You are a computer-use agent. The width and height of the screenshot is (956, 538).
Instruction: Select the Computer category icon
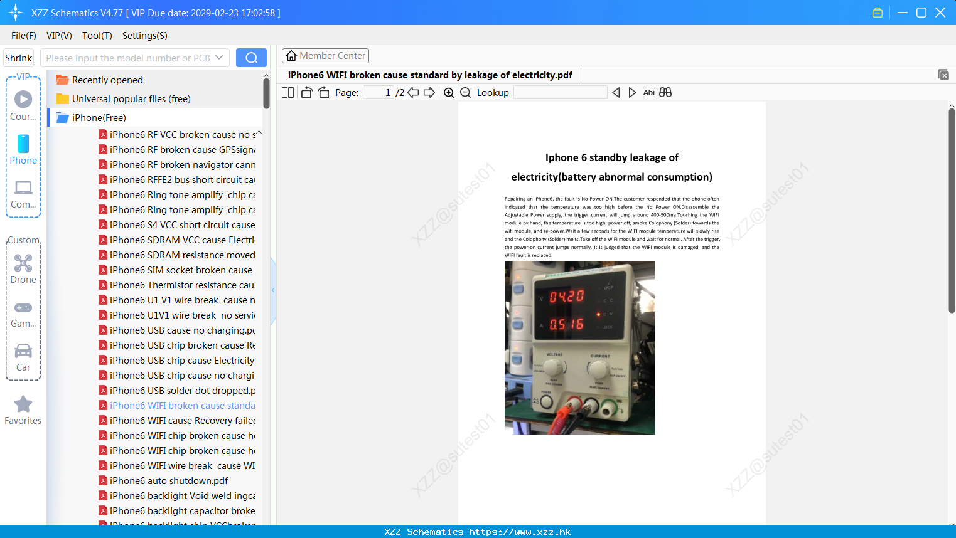click(x=23, y=194)
